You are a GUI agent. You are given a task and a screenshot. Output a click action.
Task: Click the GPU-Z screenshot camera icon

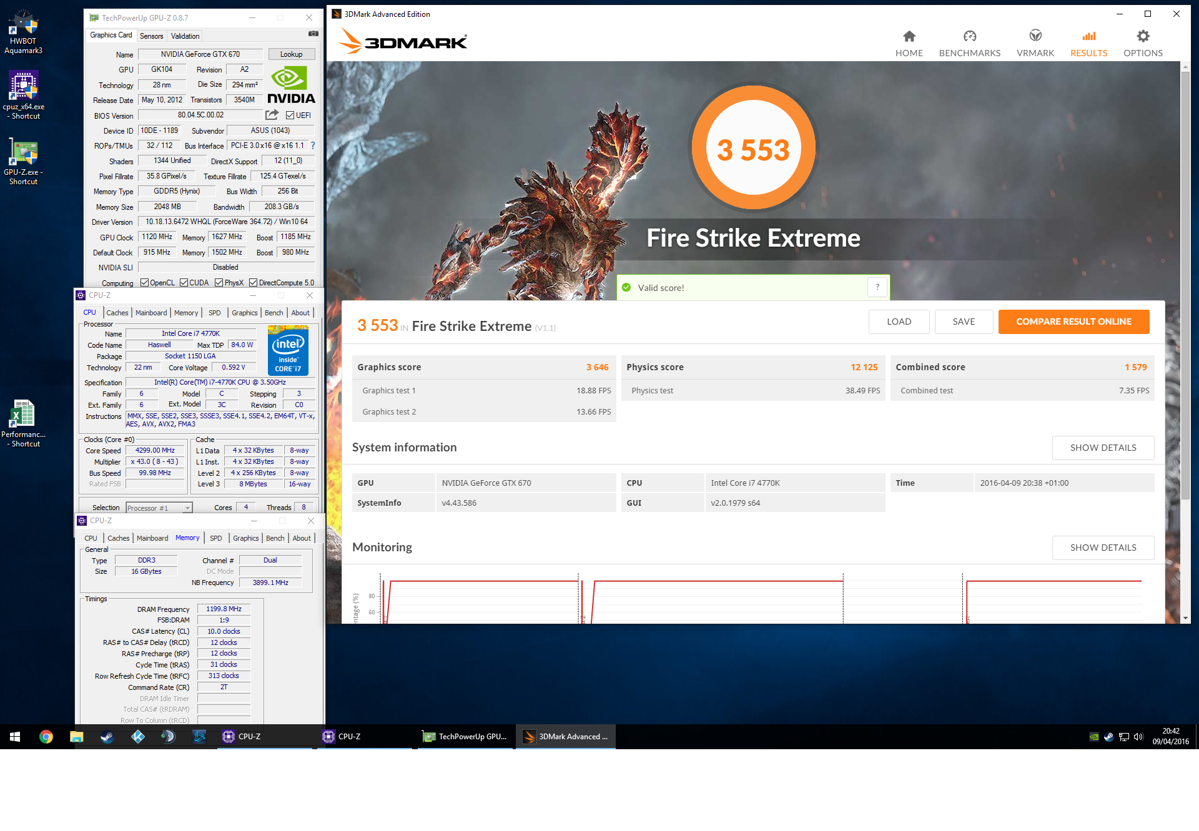[x=313, y=34]
